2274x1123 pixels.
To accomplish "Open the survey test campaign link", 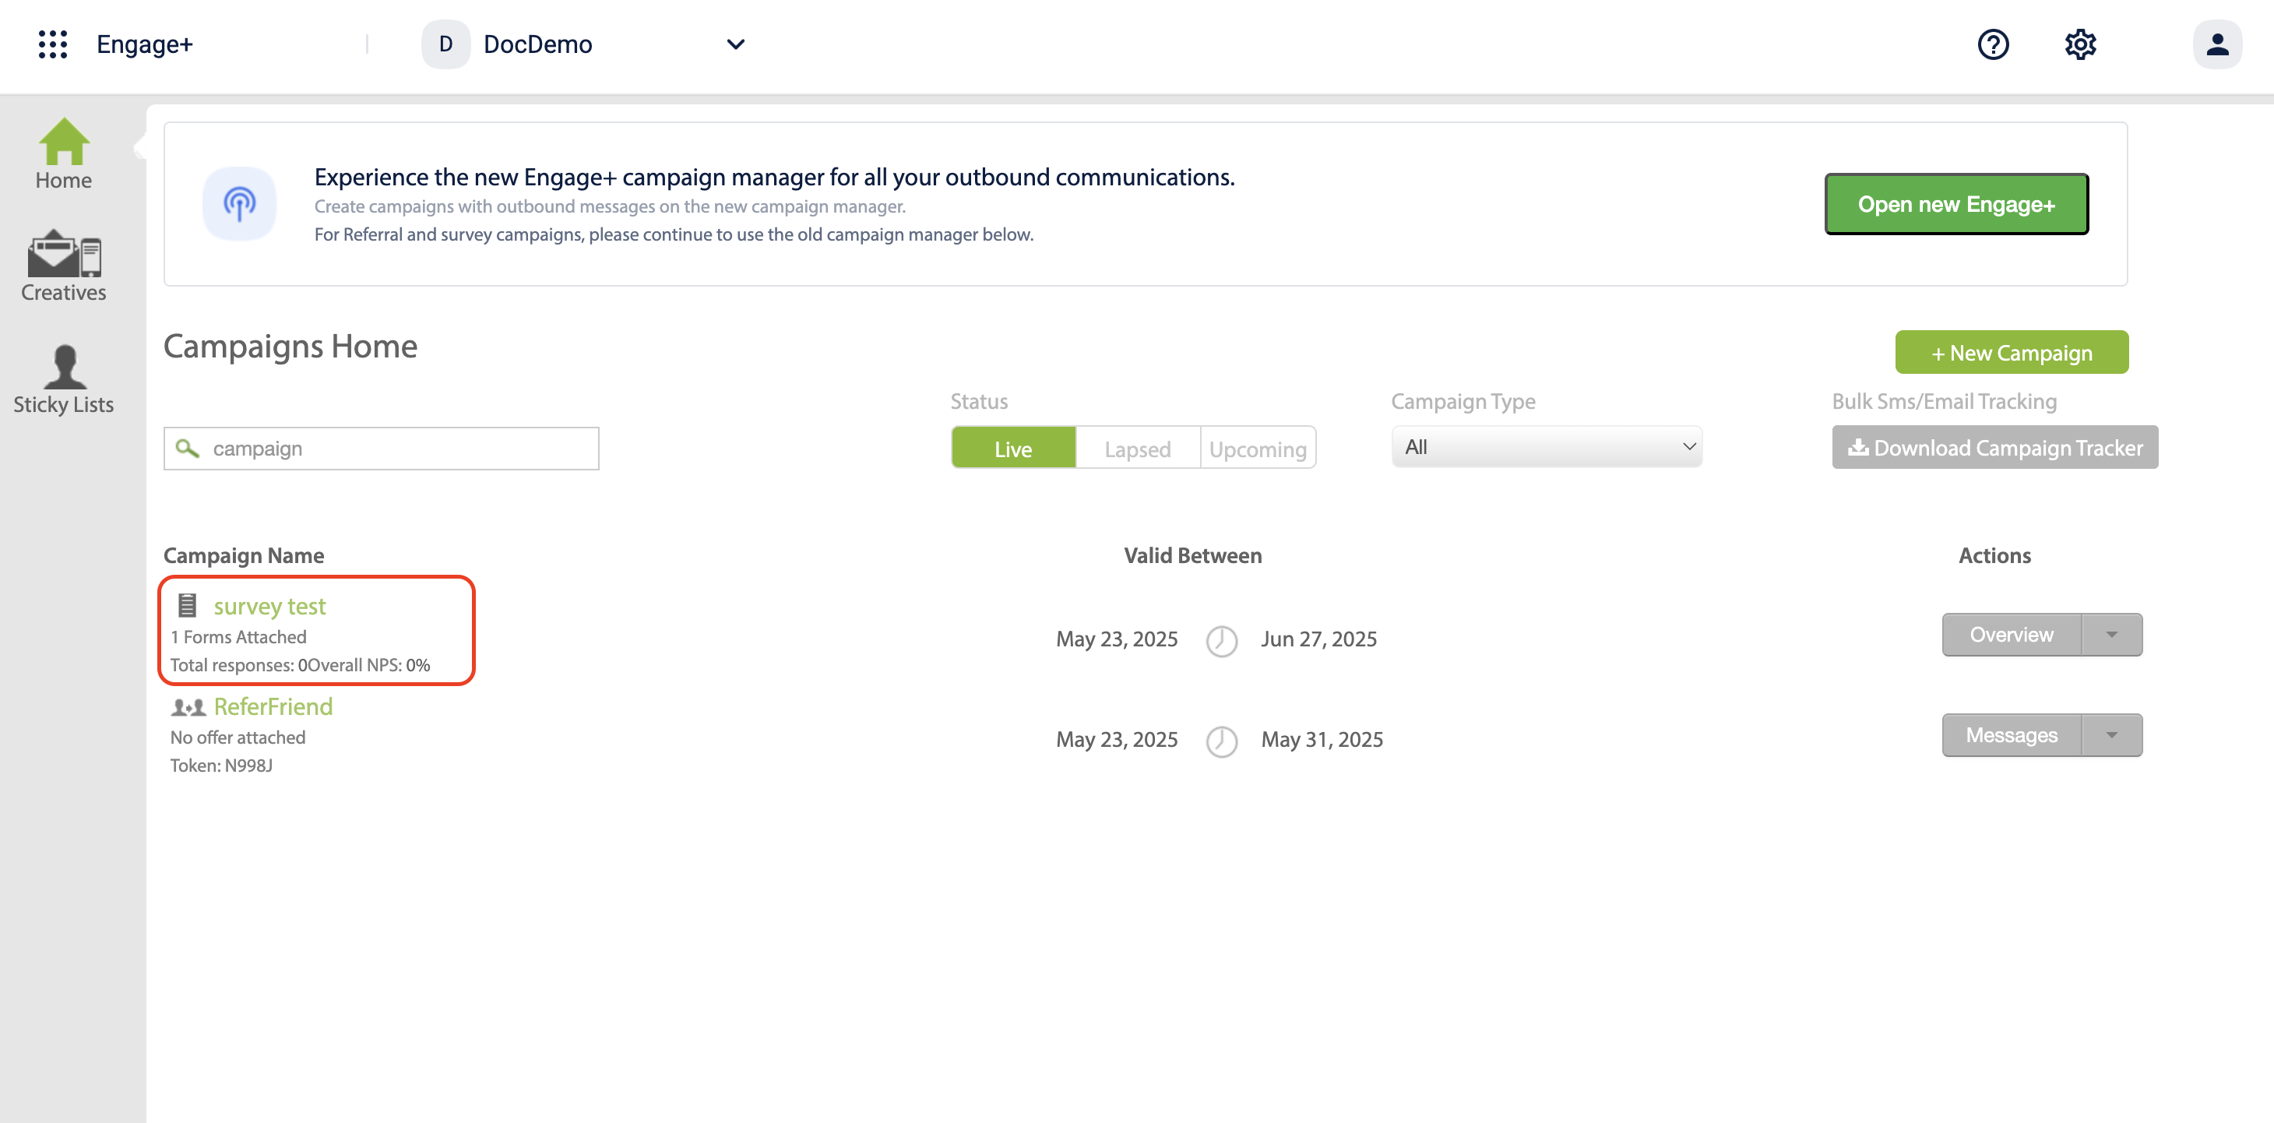I will pyautogui.click(x=269, y=607).
